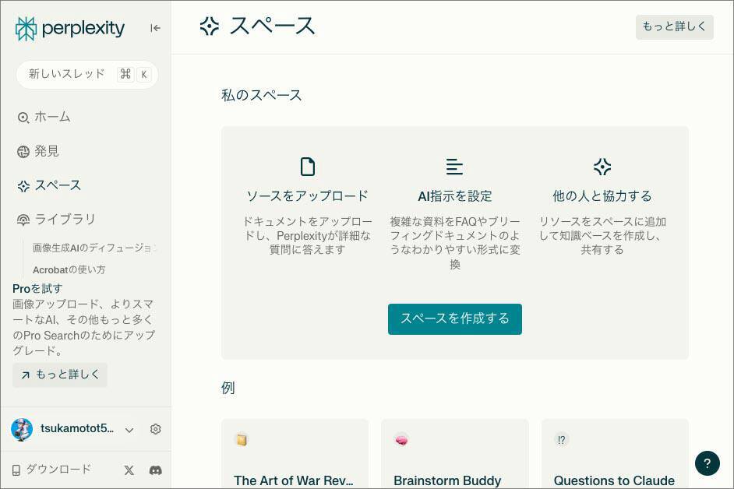Open the settings gear icon
This screenshot has height=489, width=734.
point(155,429)
